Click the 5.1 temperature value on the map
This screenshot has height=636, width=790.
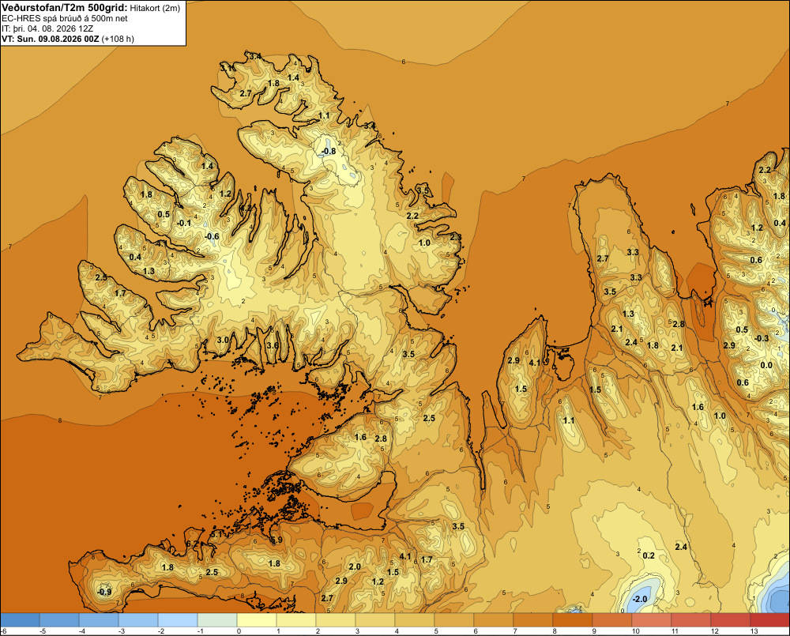(x=216, y=534)
